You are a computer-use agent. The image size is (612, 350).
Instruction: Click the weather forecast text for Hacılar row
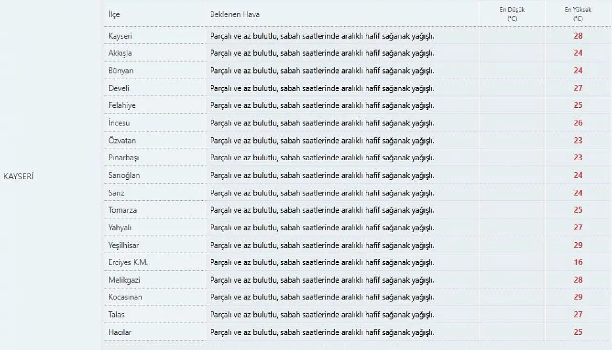(322, 332)
